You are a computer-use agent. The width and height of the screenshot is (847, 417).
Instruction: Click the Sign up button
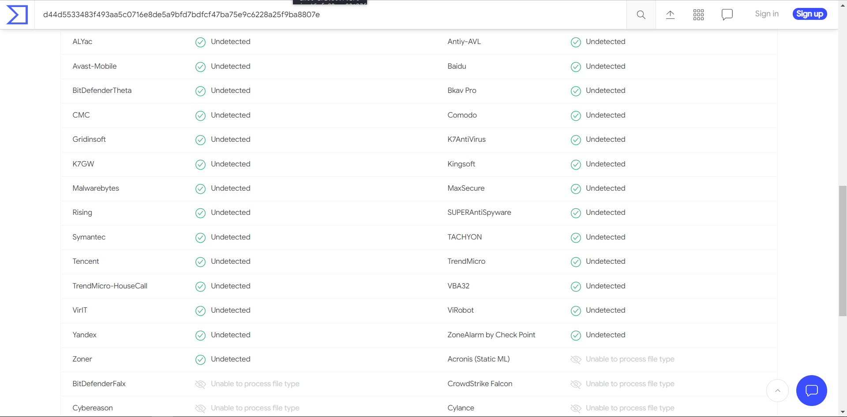[x=810, y=14]
